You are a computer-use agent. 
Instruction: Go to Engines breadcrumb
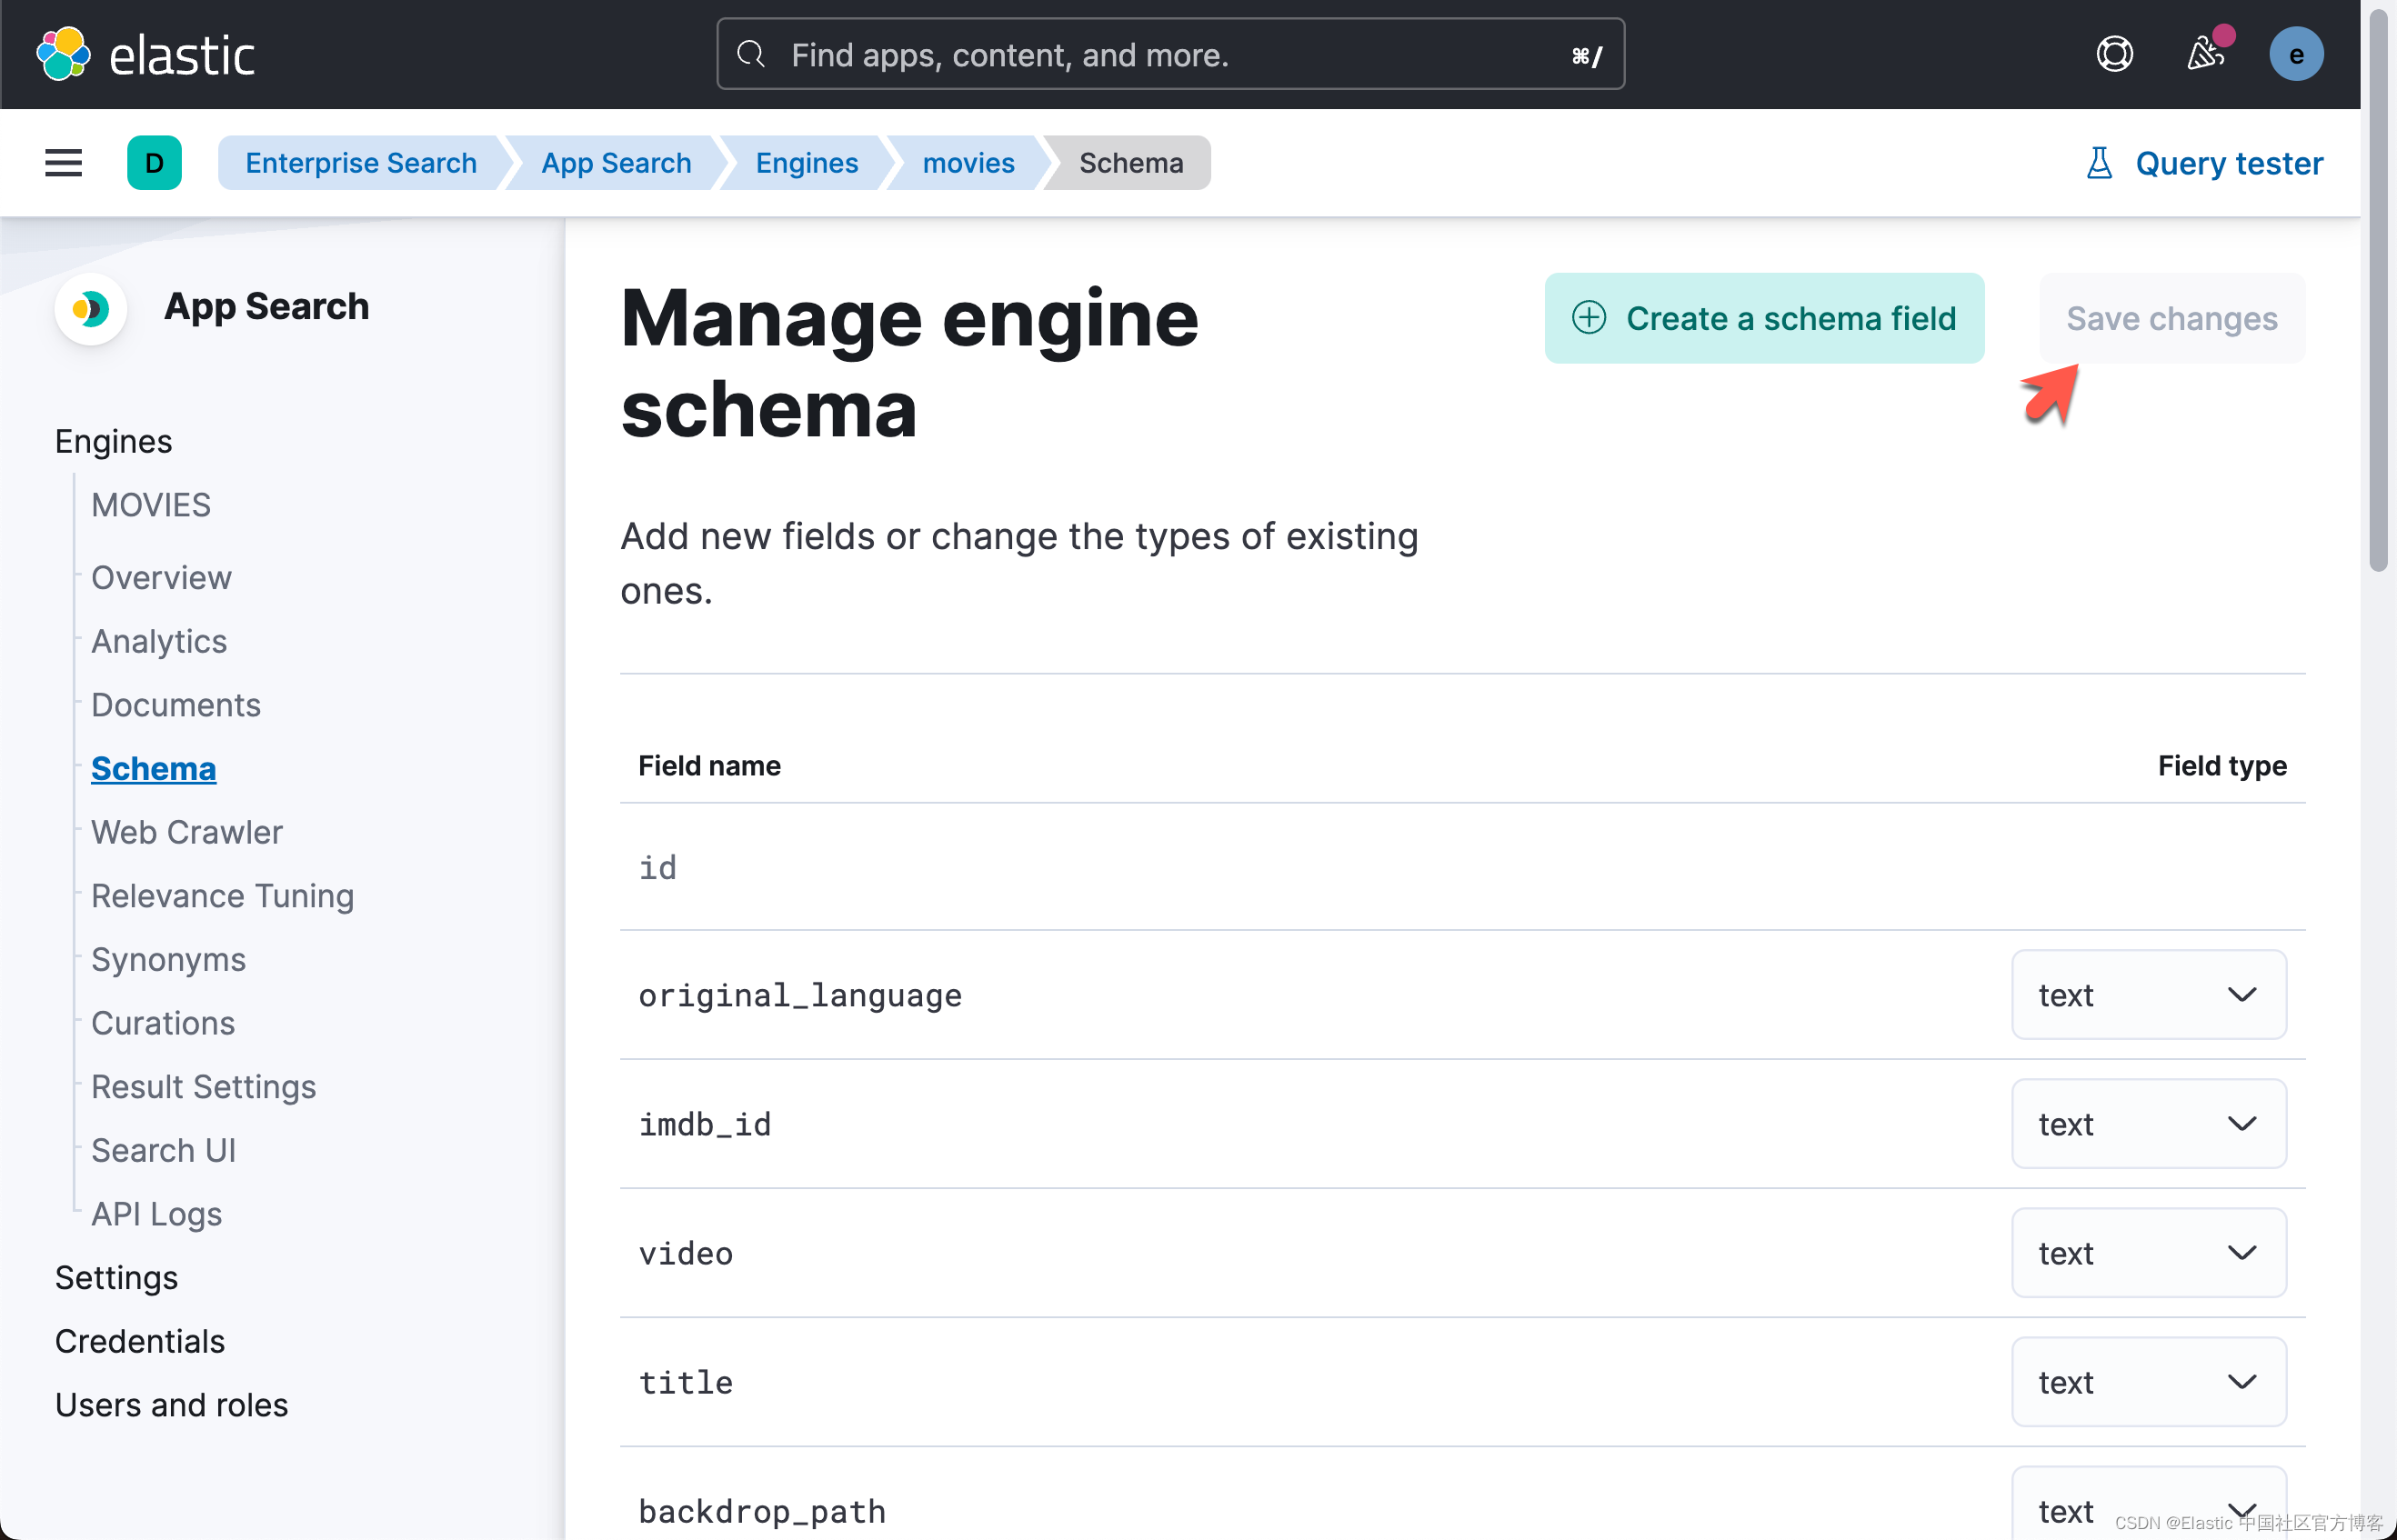click(x=807, y=163)
